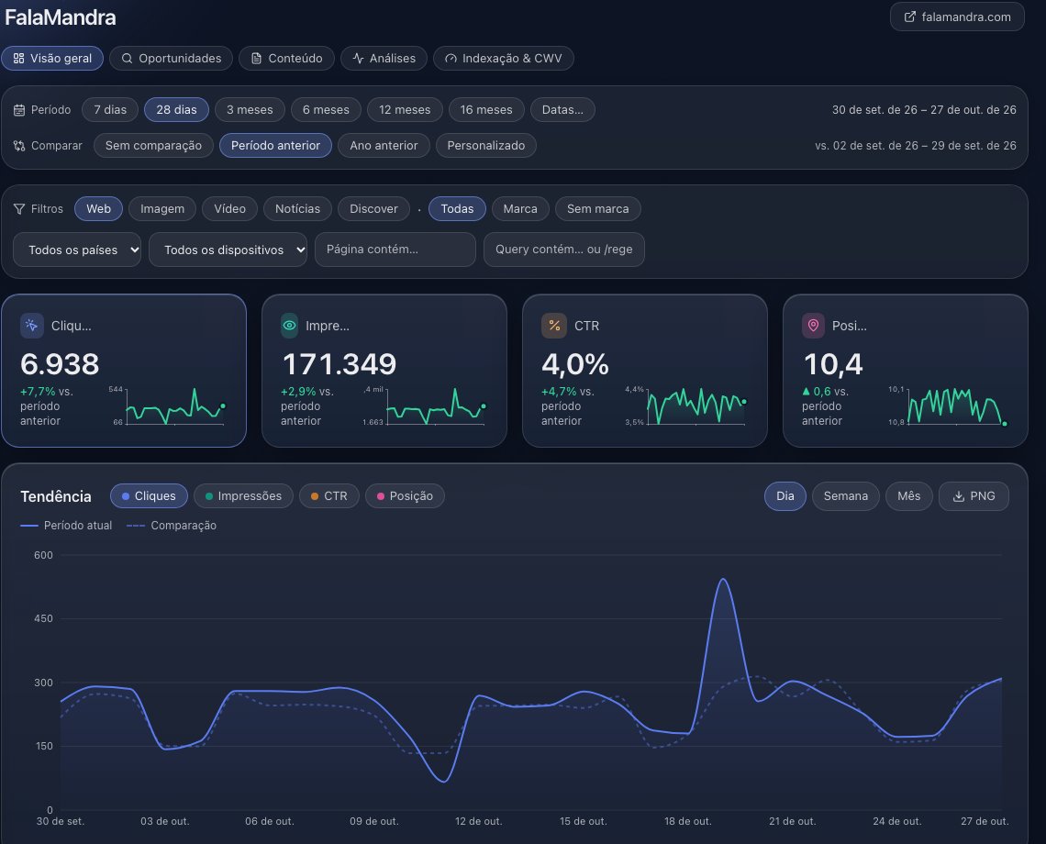This screenshot has height=844, width=1046.
Task: Select the 28 dias period
Action: (x=177, y=109)
